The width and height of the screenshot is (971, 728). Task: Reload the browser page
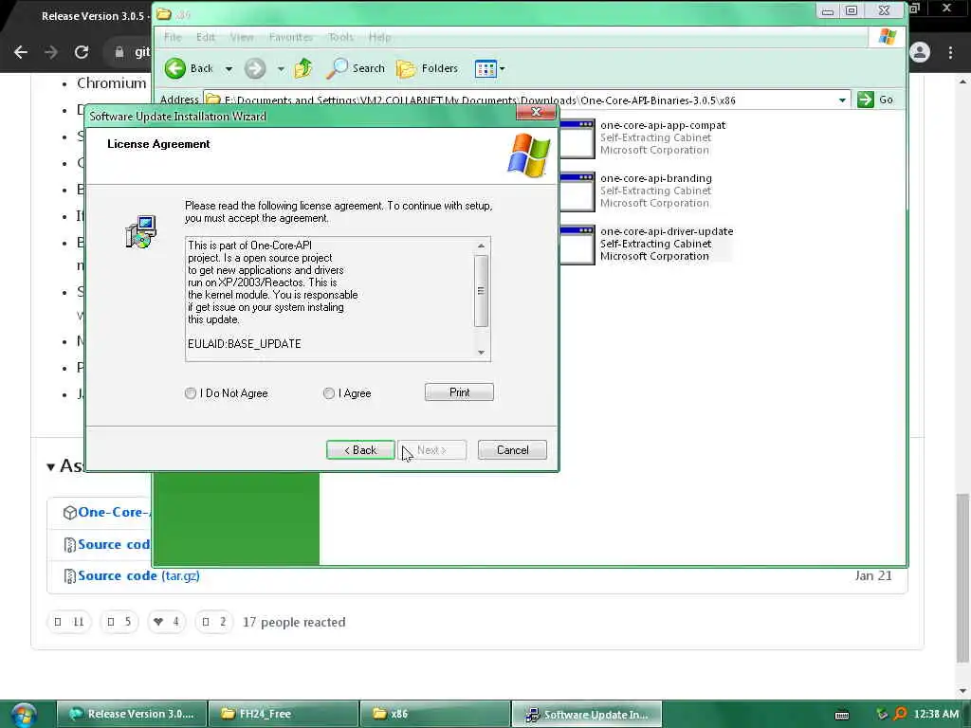(82, 52)
